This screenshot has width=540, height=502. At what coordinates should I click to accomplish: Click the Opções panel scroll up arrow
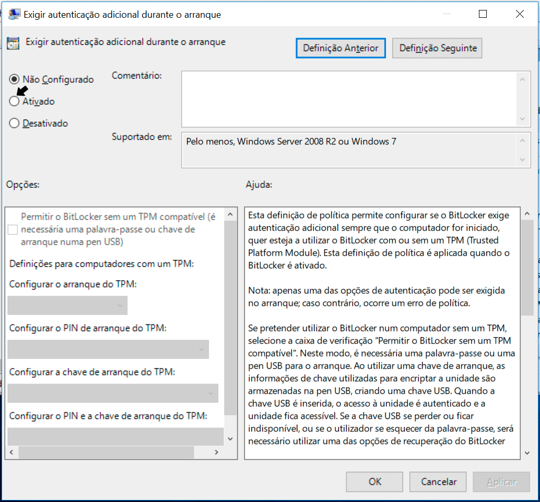pos(230,214)
